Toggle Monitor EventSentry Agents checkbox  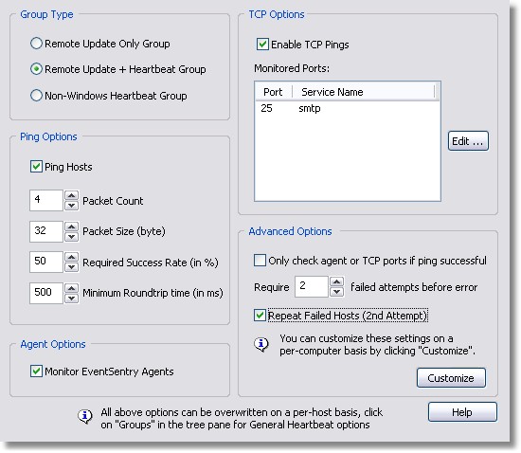coord(36,371)
